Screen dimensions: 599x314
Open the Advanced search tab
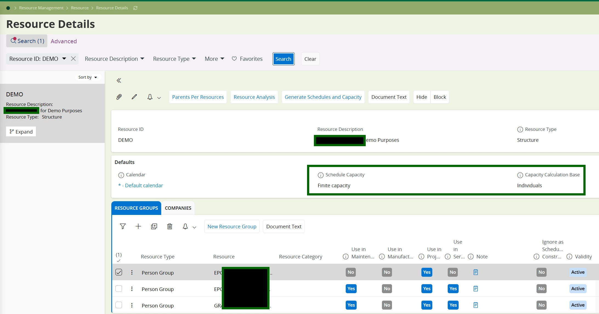click(64, 41)
